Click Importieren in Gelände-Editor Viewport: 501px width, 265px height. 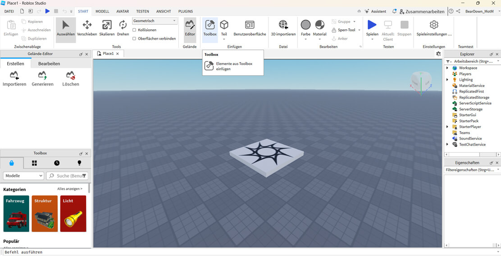[14, 79]
